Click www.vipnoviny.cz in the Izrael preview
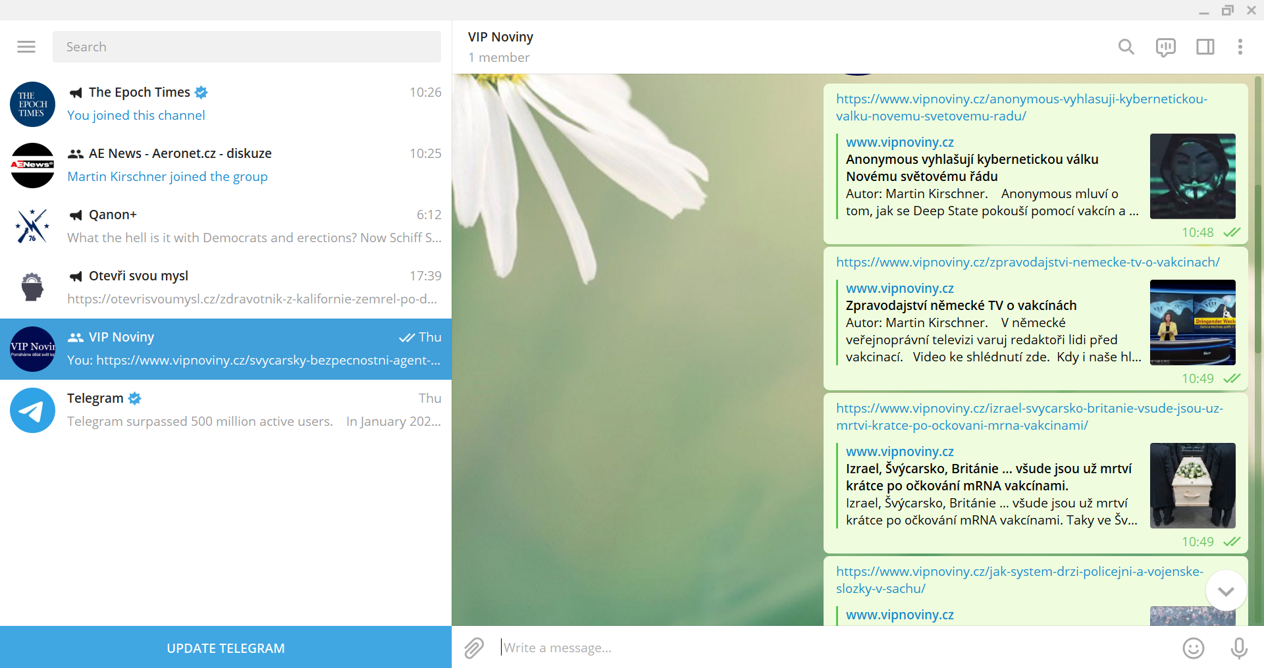 tap(900, 451)
